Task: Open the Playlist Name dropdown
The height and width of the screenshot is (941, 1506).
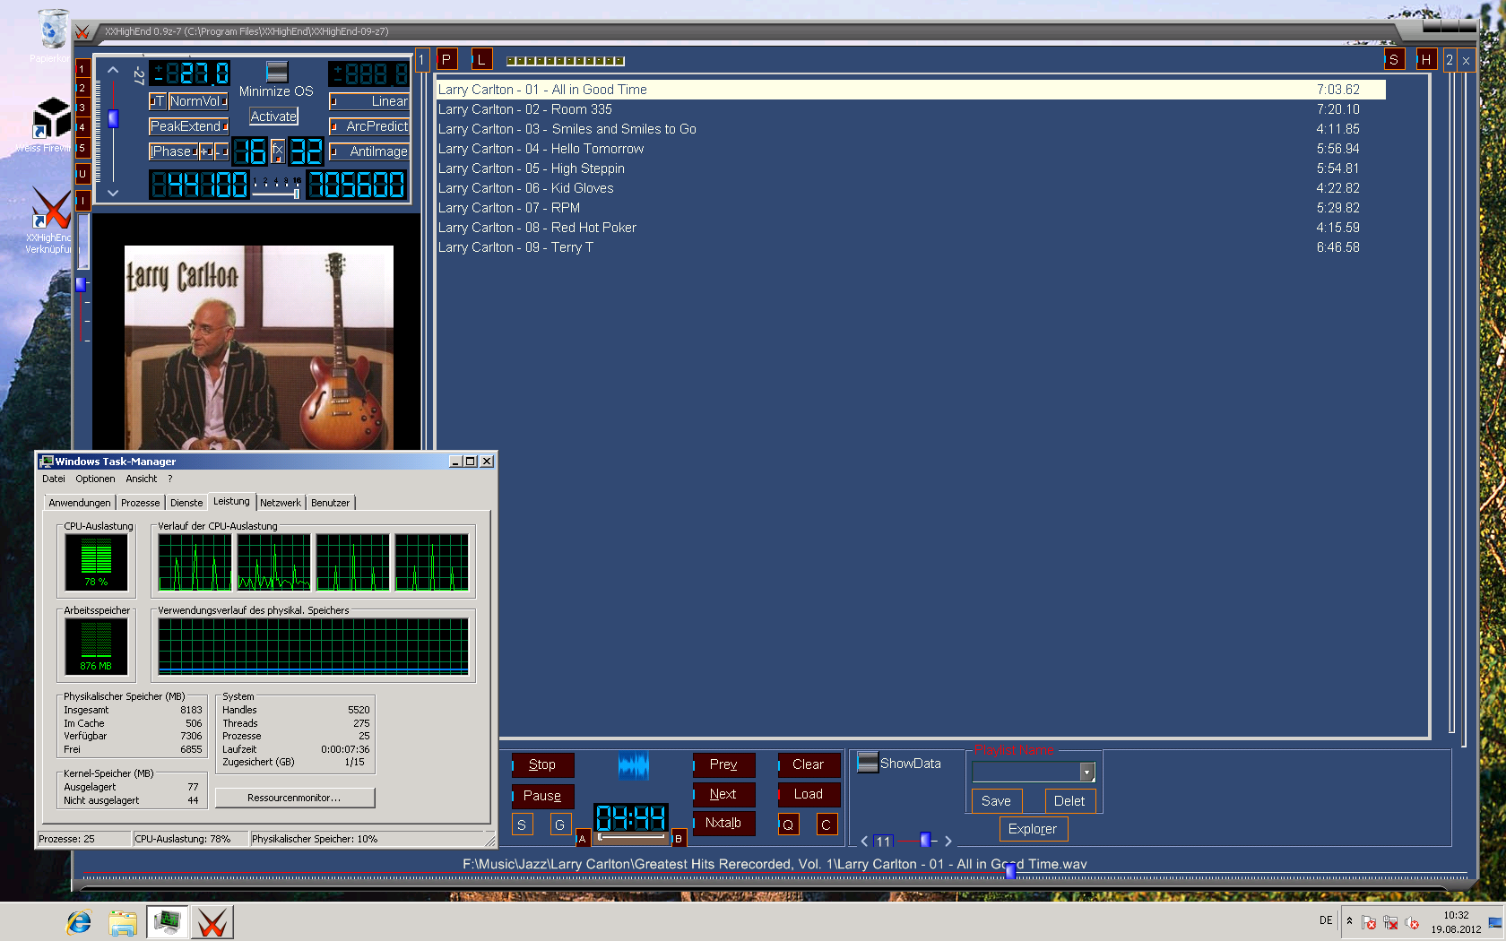Action: [x=1087, y=772]
